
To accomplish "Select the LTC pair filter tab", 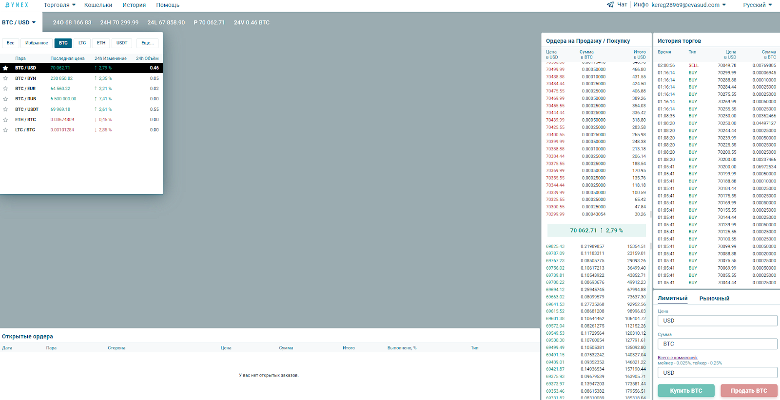I will coord(82,43).
